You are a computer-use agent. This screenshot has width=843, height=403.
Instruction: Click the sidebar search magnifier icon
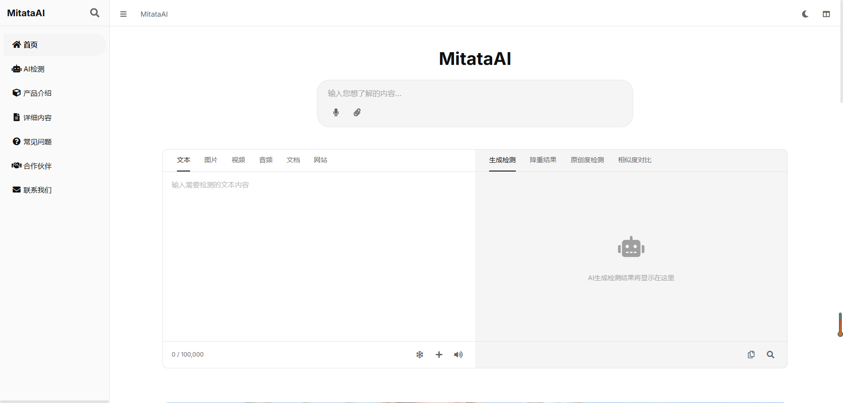tap(94, 13)
